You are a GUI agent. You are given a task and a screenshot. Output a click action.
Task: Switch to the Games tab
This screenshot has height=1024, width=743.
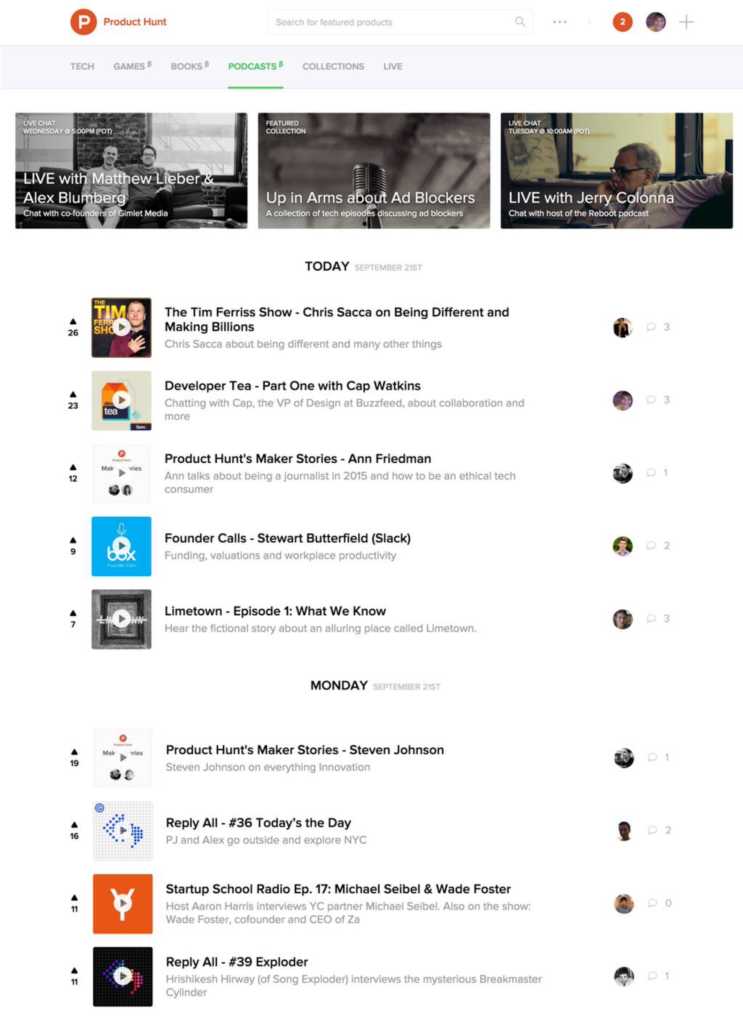click(132, 66)
